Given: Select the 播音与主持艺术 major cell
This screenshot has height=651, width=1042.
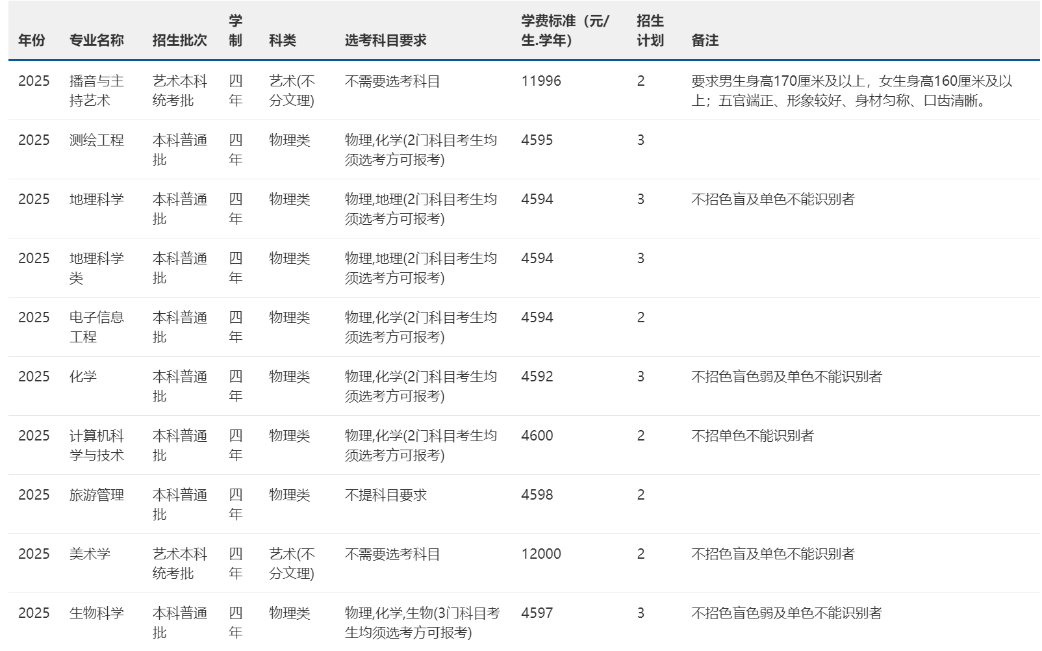Looking at the screenshot, I should tap(96, 91).
